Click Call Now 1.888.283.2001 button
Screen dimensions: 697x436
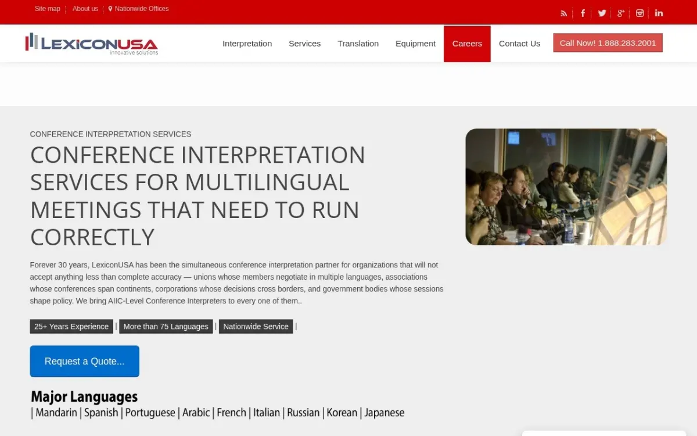(608, 43)
